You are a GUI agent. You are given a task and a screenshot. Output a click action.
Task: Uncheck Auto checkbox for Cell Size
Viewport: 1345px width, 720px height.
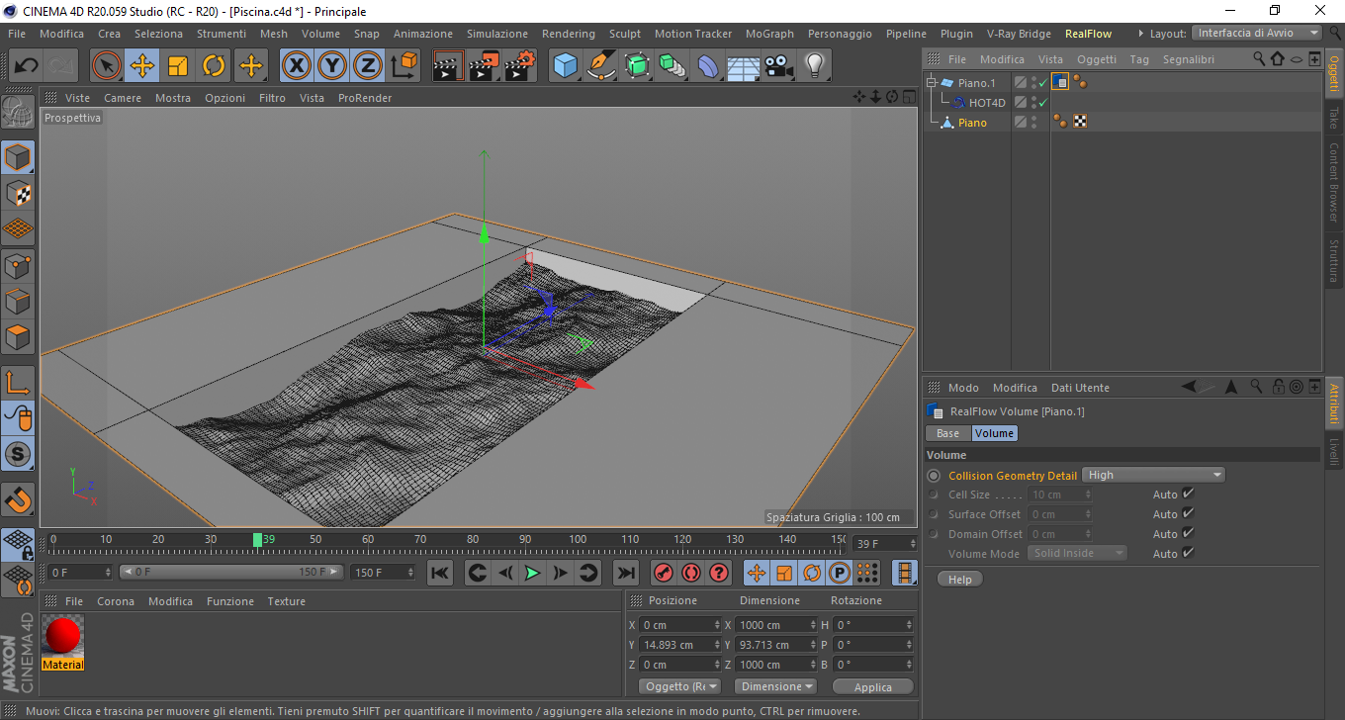point(1188,494)
